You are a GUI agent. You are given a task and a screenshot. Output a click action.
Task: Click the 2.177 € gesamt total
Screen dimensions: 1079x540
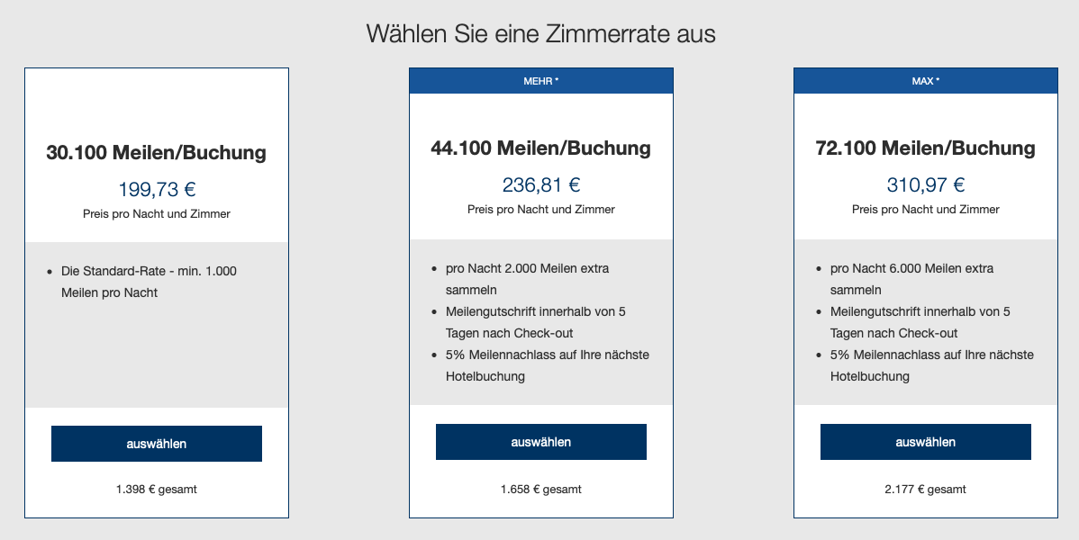coord(925,490)
